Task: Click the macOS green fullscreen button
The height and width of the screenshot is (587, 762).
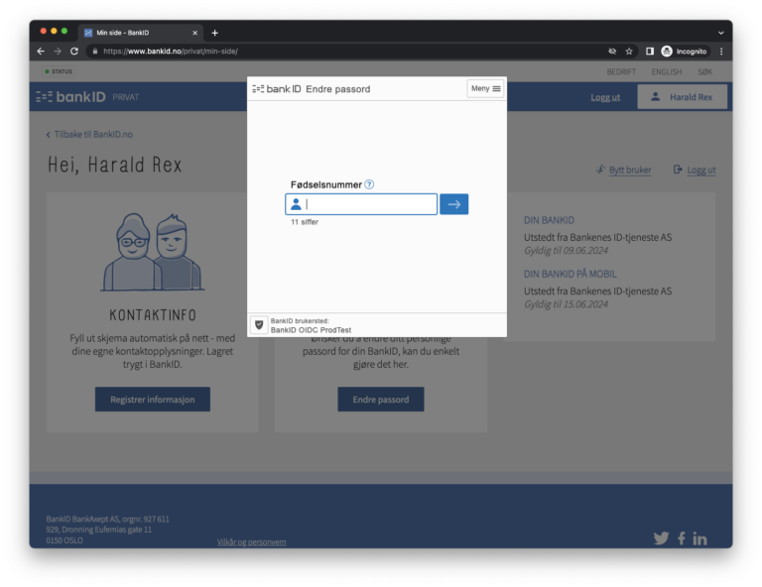Action: tap(64, 31)
